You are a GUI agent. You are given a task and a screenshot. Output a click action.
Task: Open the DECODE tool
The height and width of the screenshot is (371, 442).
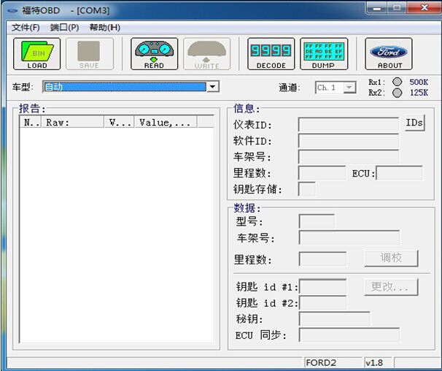pyautogui.click(x=271, y=53)
